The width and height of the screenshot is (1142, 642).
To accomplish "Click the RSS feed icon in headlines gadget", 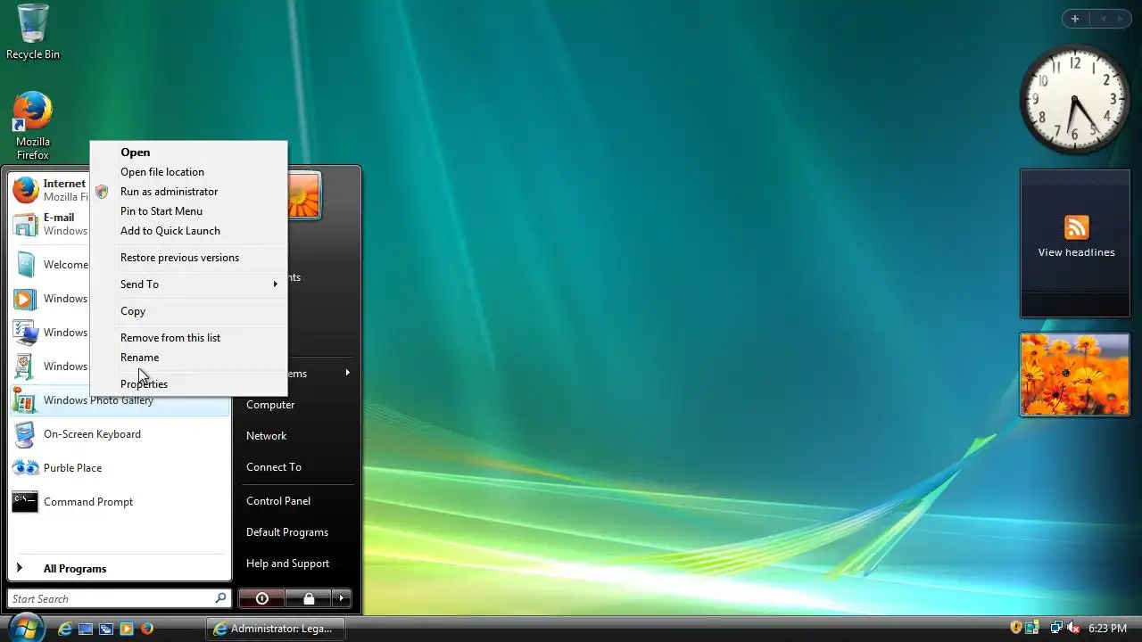I will (x=1077, y=227).
